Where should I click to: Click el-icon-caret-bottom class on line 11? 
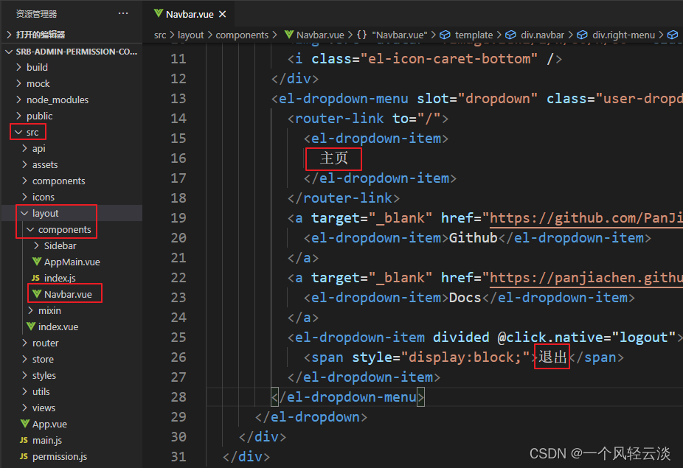[449, 59]
